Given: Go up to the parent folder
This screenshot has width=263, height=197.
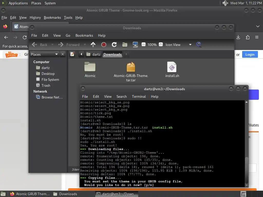Looking at the screenshot, I should pos(93,45).
